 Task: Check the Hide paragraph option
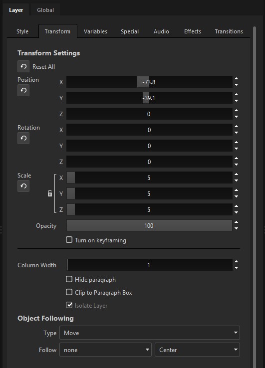[x=69, y=279]
